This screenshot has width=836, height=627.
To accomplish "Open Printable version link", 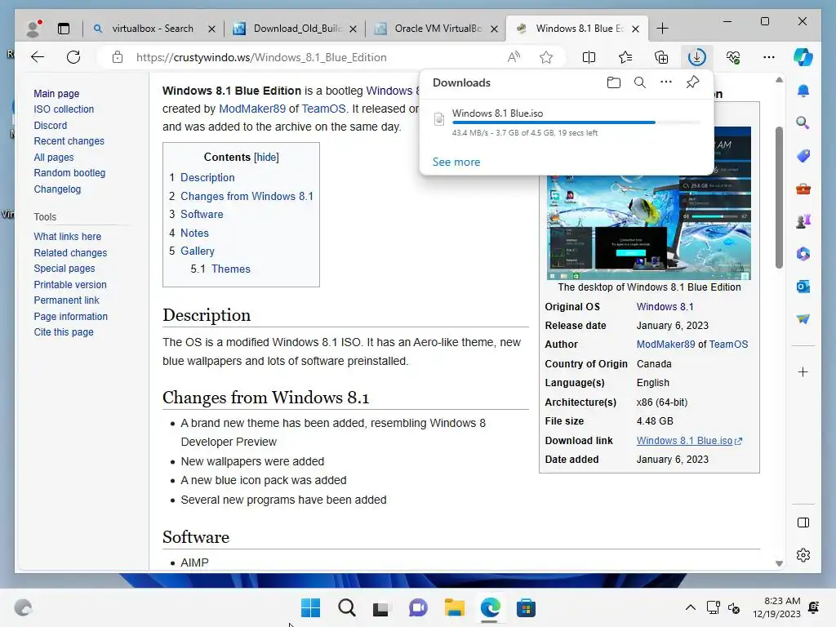I will pyautogui.click(x=70, y=285).
